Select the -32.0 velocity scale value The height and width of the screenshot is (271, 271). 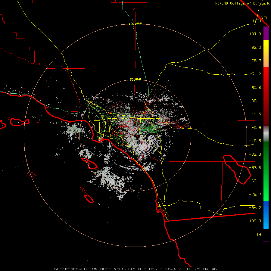coord(255,154)
